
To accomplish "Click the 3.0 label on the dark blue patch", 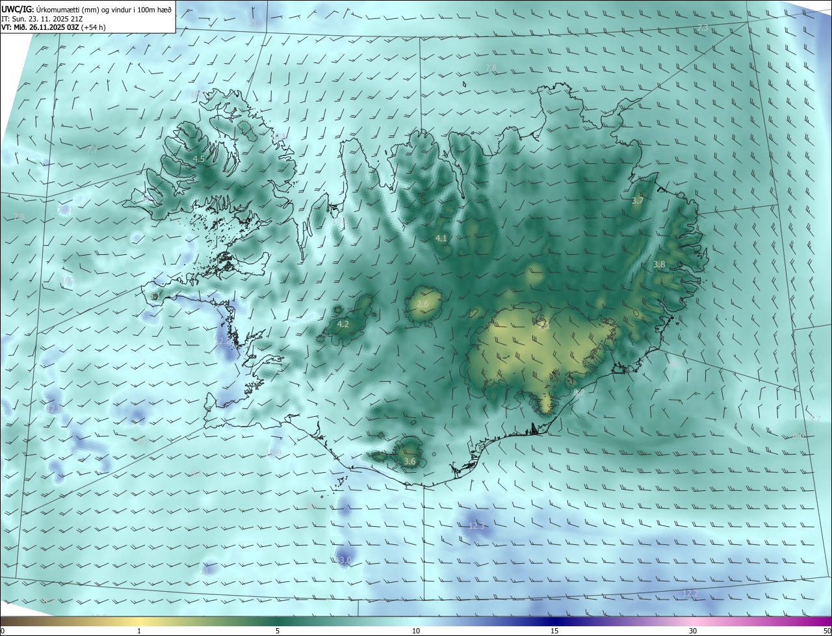I will pyautogui.click(x=345, y=561).
